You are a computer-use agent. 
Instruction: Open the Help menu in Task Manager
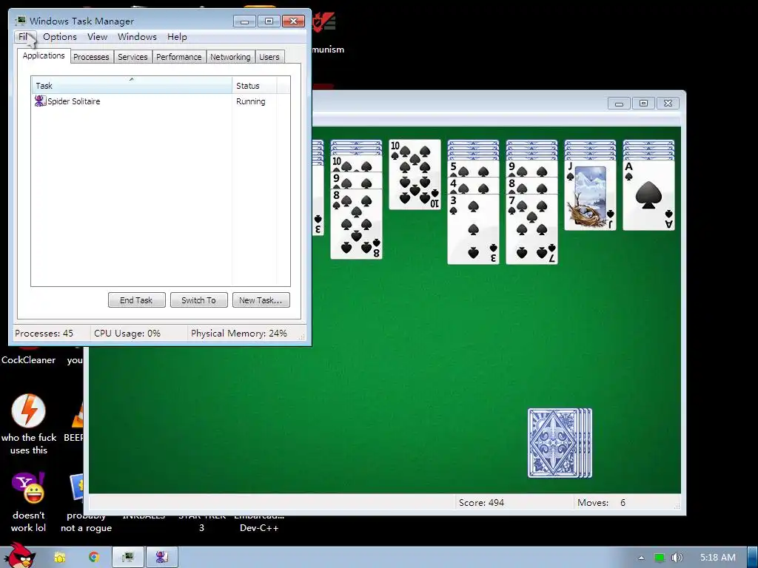177,37
